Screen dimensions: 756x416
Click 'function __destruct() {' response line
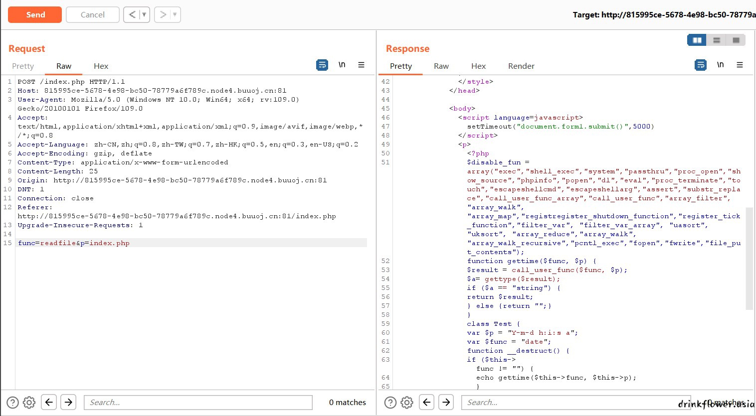pos(518,351)
